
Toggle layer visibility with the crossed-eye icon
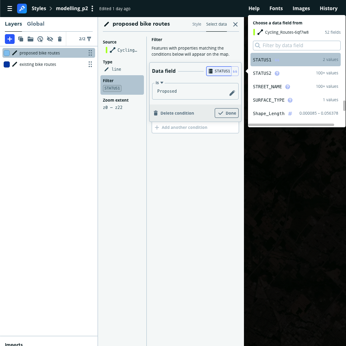[50, 39]
